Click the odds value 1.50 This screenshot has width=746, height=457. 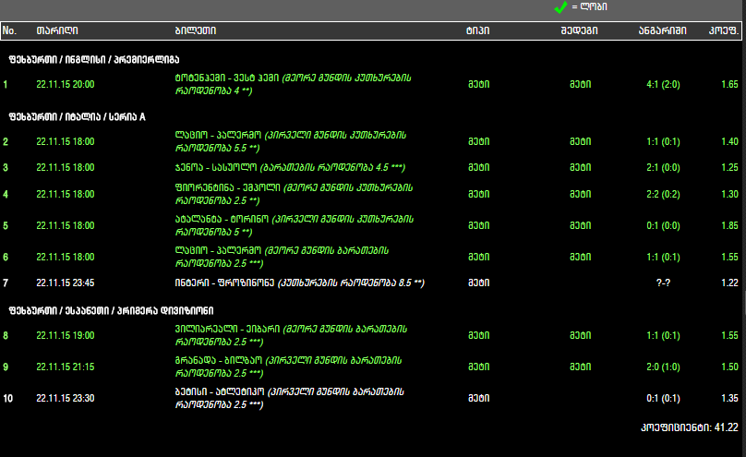pos(729,367)
